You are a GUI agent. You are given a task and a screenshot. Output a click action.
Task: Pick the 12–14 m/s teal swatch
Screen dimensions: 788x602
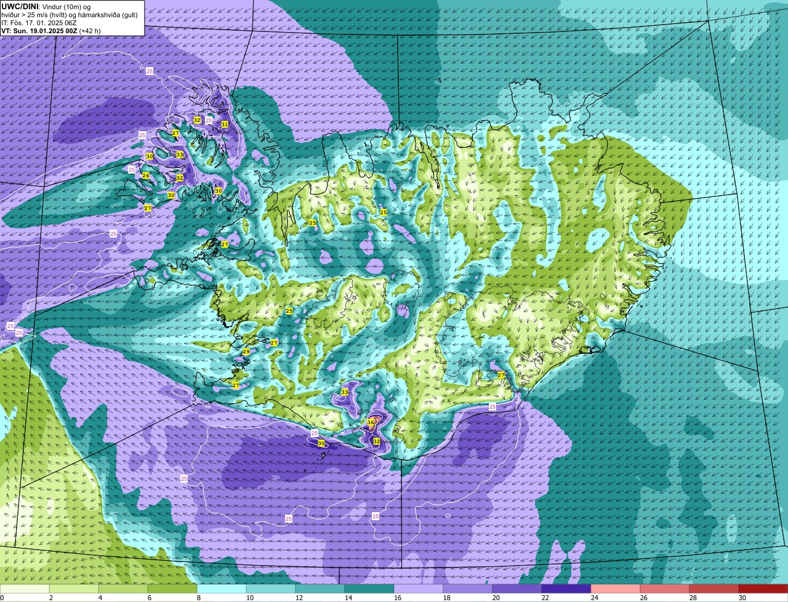point(320,588)
